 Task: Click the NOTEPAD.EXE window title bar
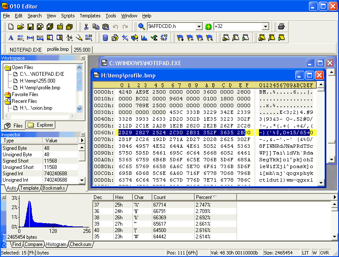point(203,63)
